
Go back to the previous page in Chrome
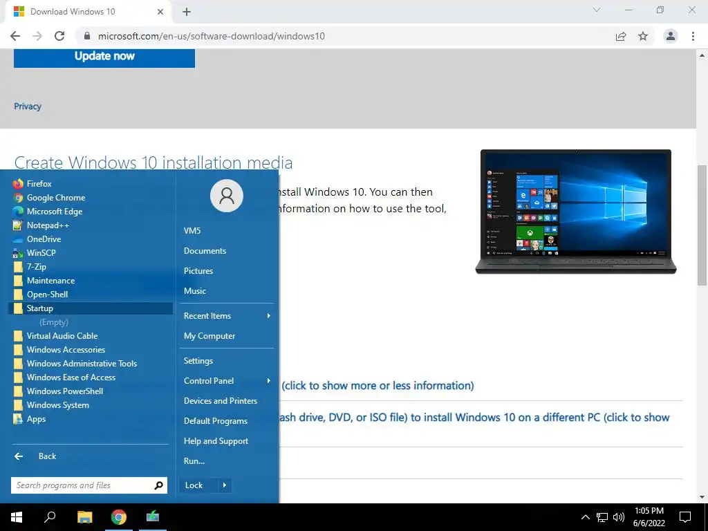pos(15,36)
